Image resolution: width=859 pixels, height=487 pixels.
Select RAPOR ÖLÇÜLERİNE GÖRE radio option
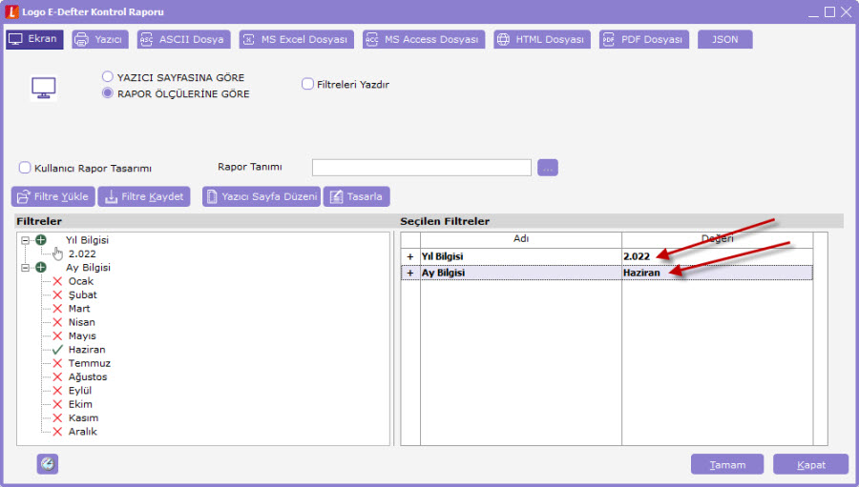(x=108, y=93)
